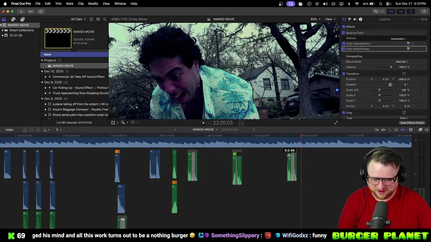Open Spotlight search in menu bar

click(380, 4)
